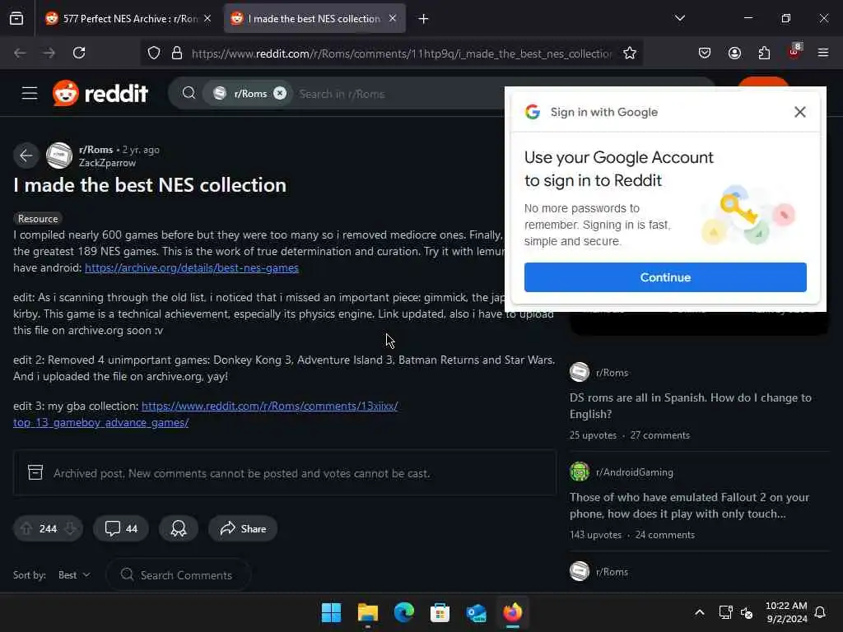The width and height of the screenshot is (843, 632).
Task: Bookmark this page with the star
Action: point(630,53)
